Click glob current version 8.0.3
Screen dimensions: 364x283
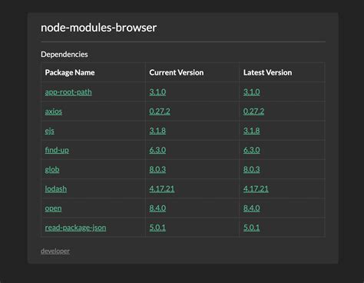(157, 169)
